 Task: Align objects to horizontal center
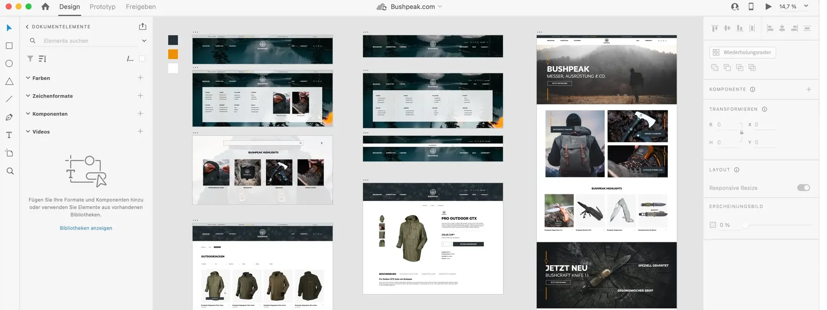pyautogui.click(x=782, y=28)
